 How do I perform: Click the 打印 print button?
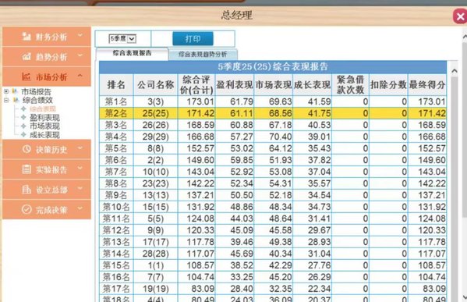click(x=193, y=39)
